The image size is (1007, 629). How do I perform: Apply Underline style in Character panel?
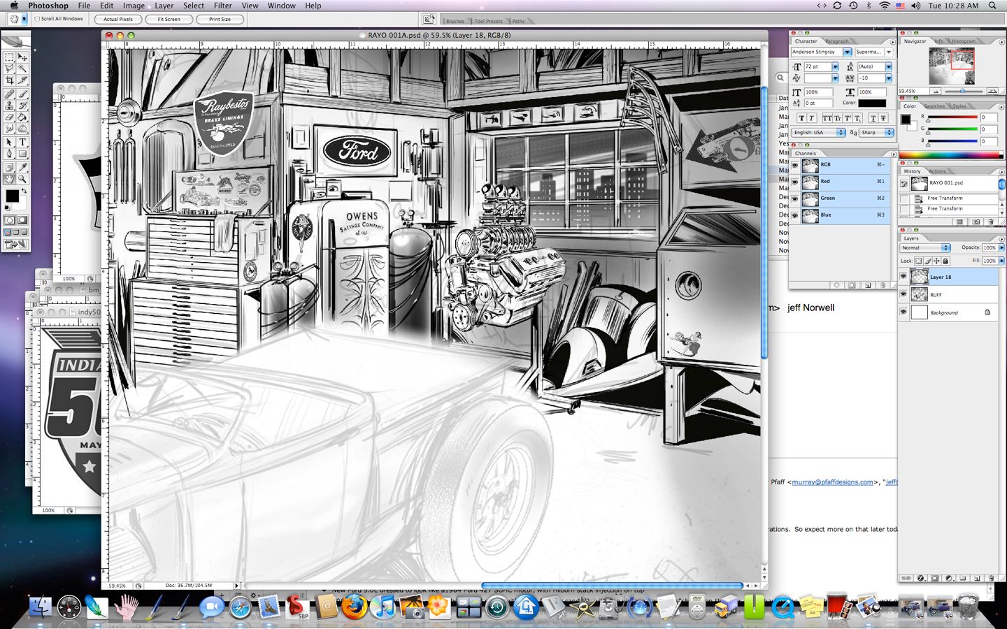click(873, 118)
